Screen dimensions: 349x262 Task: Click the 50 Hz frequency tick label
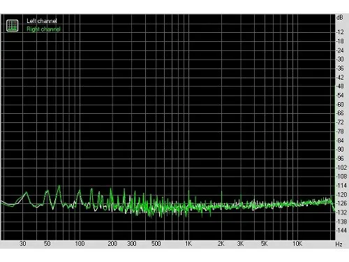pyautogui.click(x=47, y=244)
